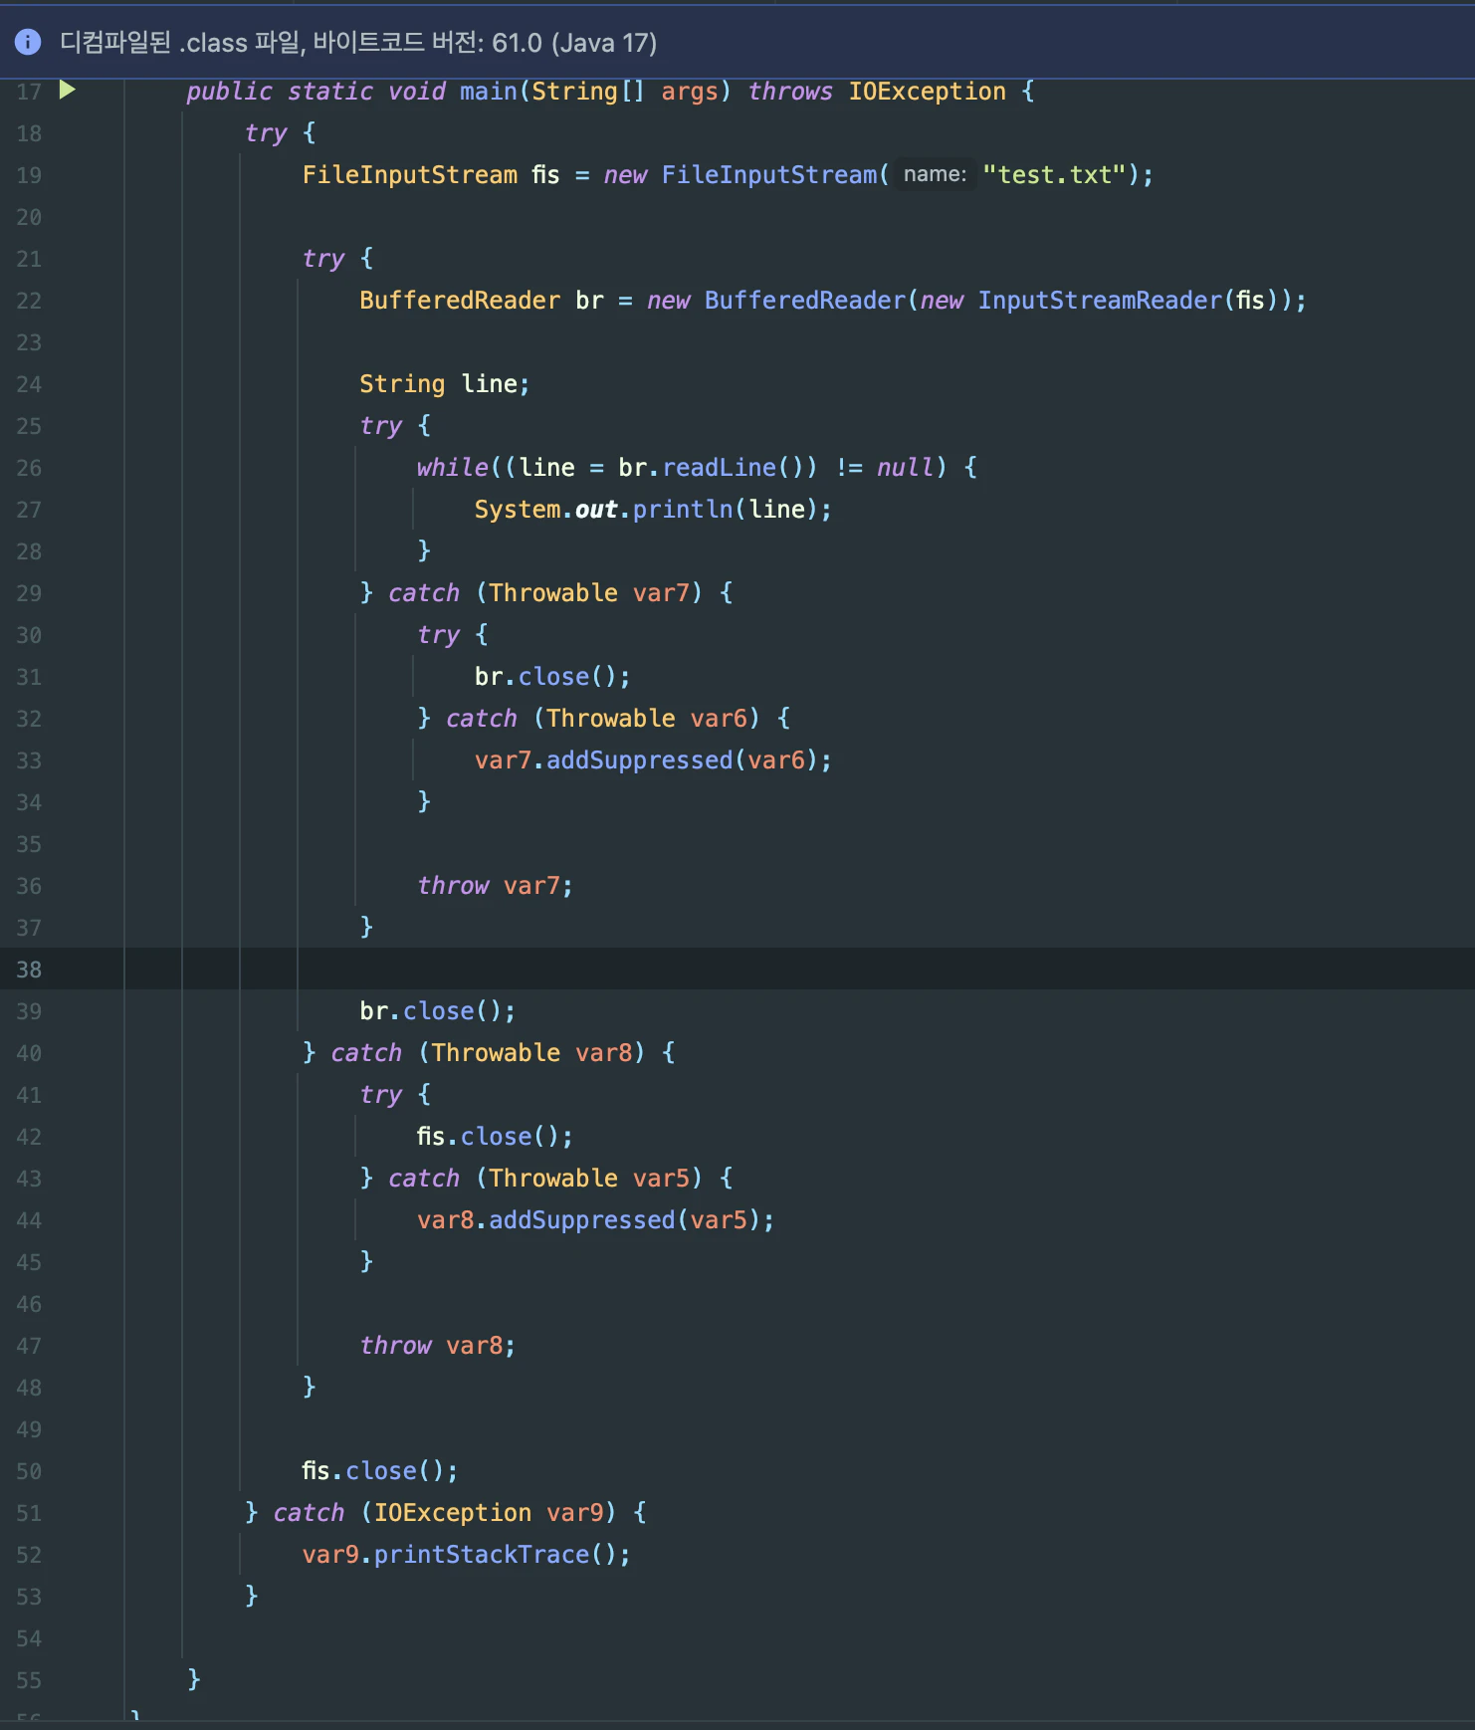Viewport: 1475px width, 1730px height.
Task: Click the "test.txt" string literal
Action: 1054,175
